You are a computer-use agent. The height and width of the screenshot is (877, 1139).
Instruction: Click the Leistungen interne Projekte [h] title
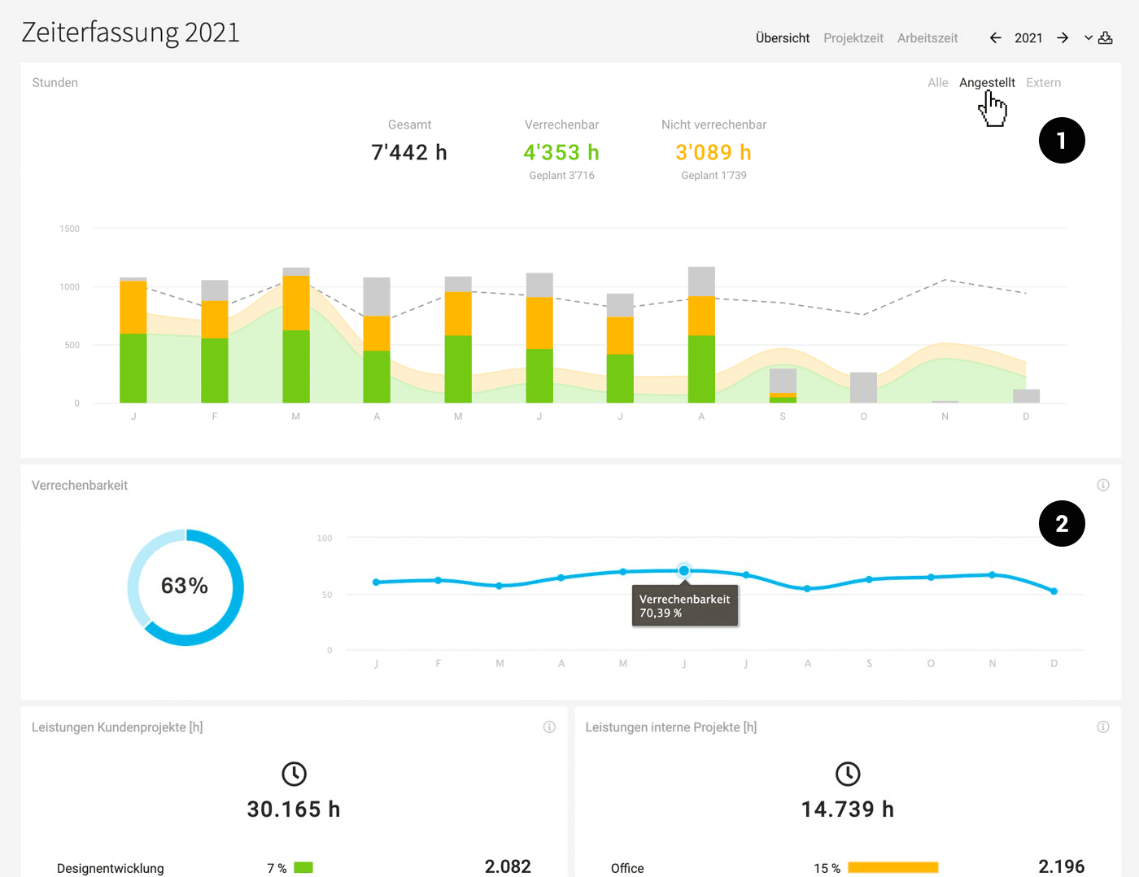(671, 726)
